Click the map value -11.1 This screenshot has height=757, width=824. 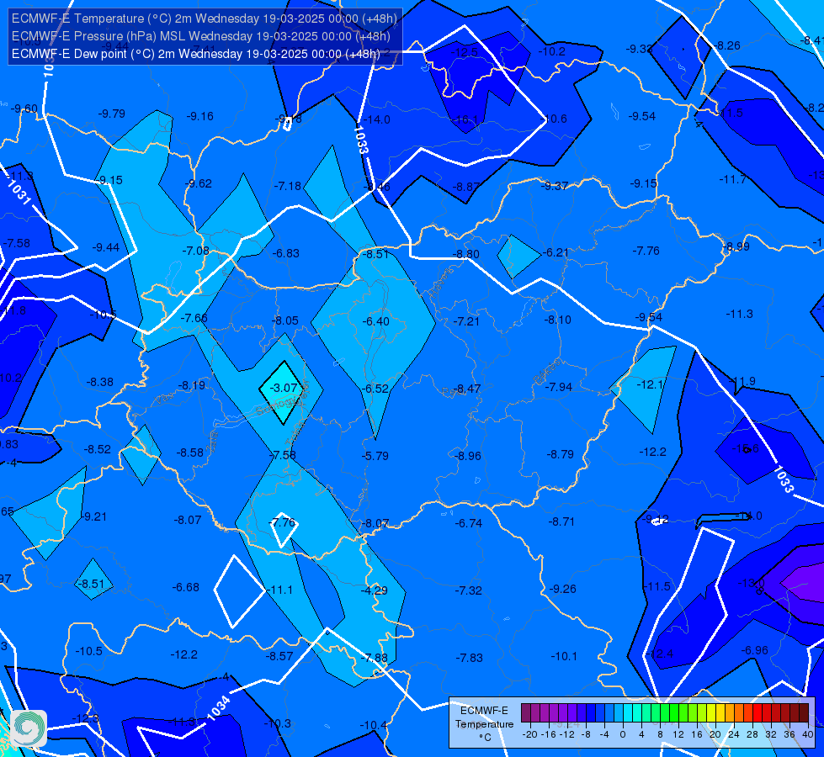point(279,590)
